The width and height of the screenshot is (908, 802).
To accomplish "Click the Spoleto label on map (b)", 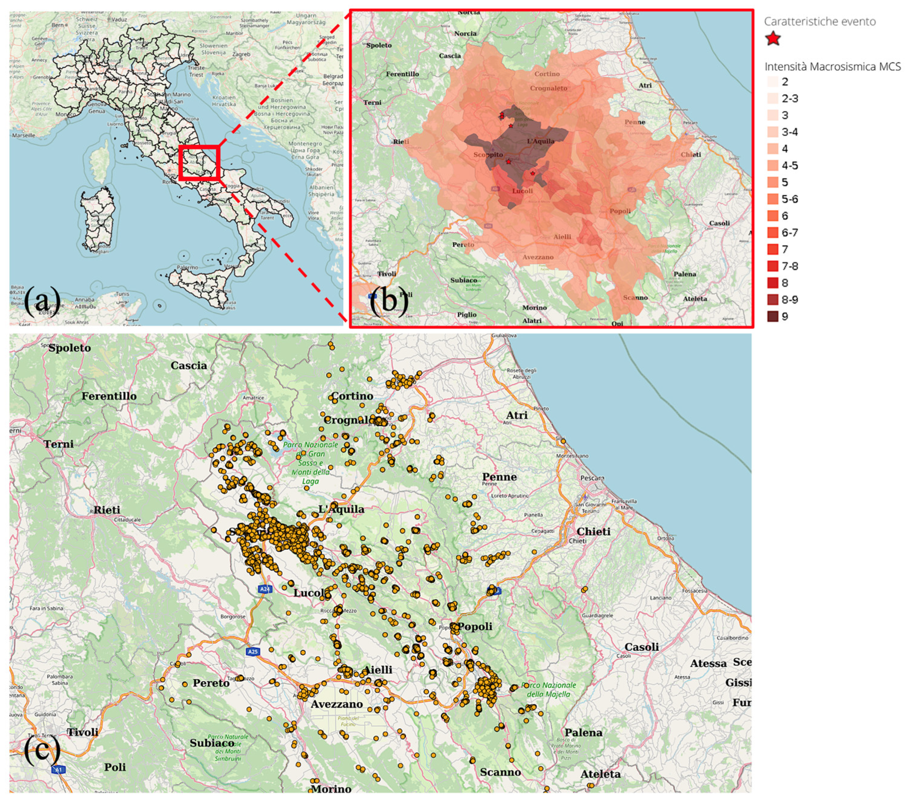I will 379,45.
